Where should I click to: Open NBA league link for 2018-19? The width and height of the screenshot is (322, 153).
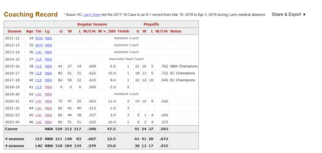coord(48,87)
